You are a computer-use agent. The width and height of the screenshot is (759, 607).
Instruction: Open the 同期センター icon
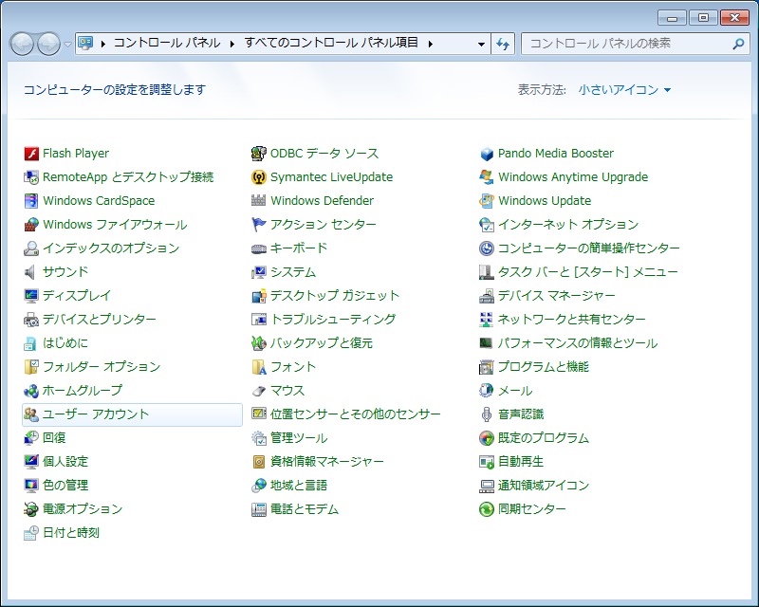487,509
